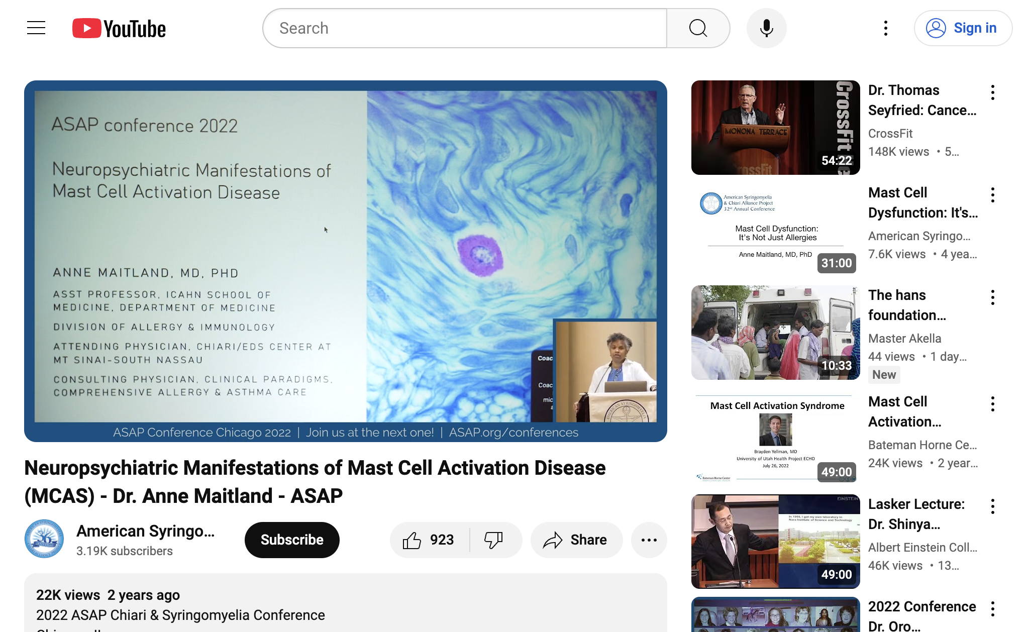Open Mast Cell Activation Syndrome thumbnail
Image resolution: width=1029 pixels, height=632 pixels.
(x=776, y=439)
